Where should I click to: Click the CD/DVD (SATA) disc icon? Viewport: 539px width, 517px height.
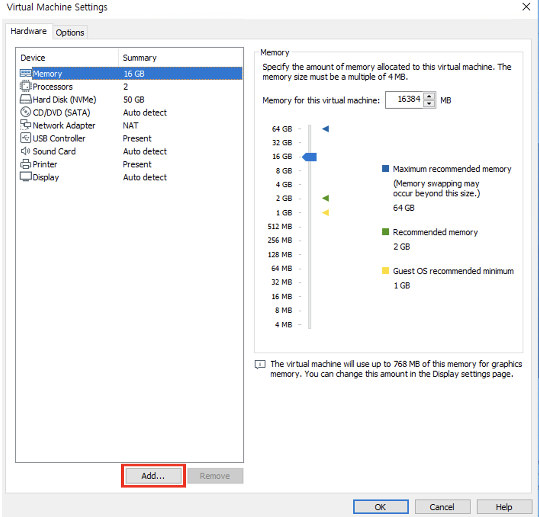click(x=26, y=112)
